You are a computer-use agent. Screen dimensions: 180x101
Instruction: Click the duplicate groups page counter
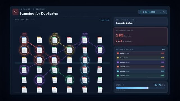pyautogui.click(x=164, y=49)
